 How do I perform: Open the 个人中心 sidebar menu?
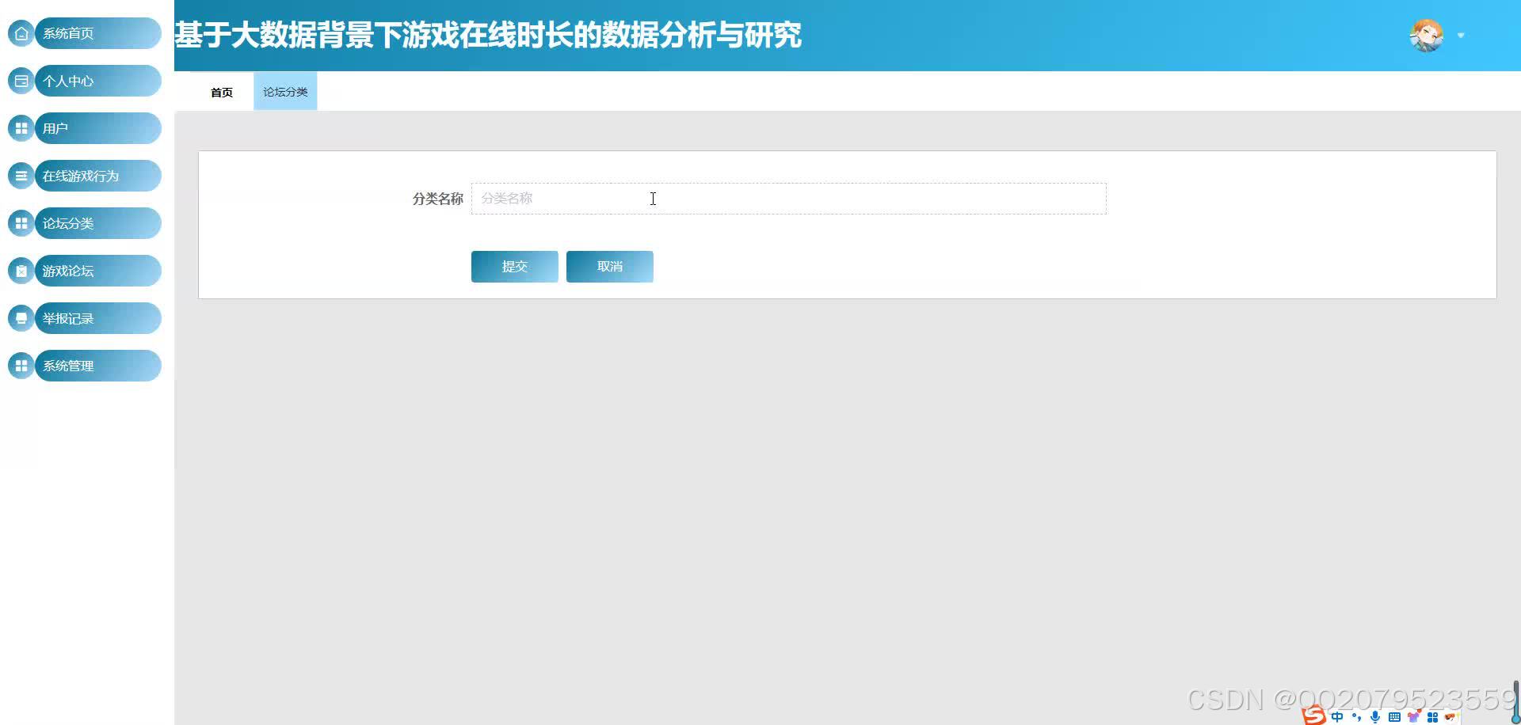(98, 81)
